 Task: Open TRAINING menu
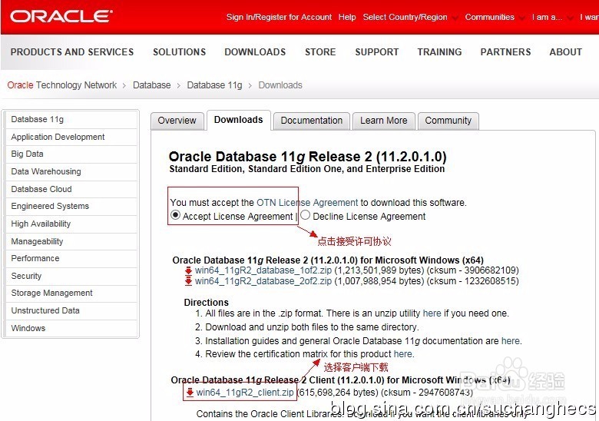click(439, 52)
